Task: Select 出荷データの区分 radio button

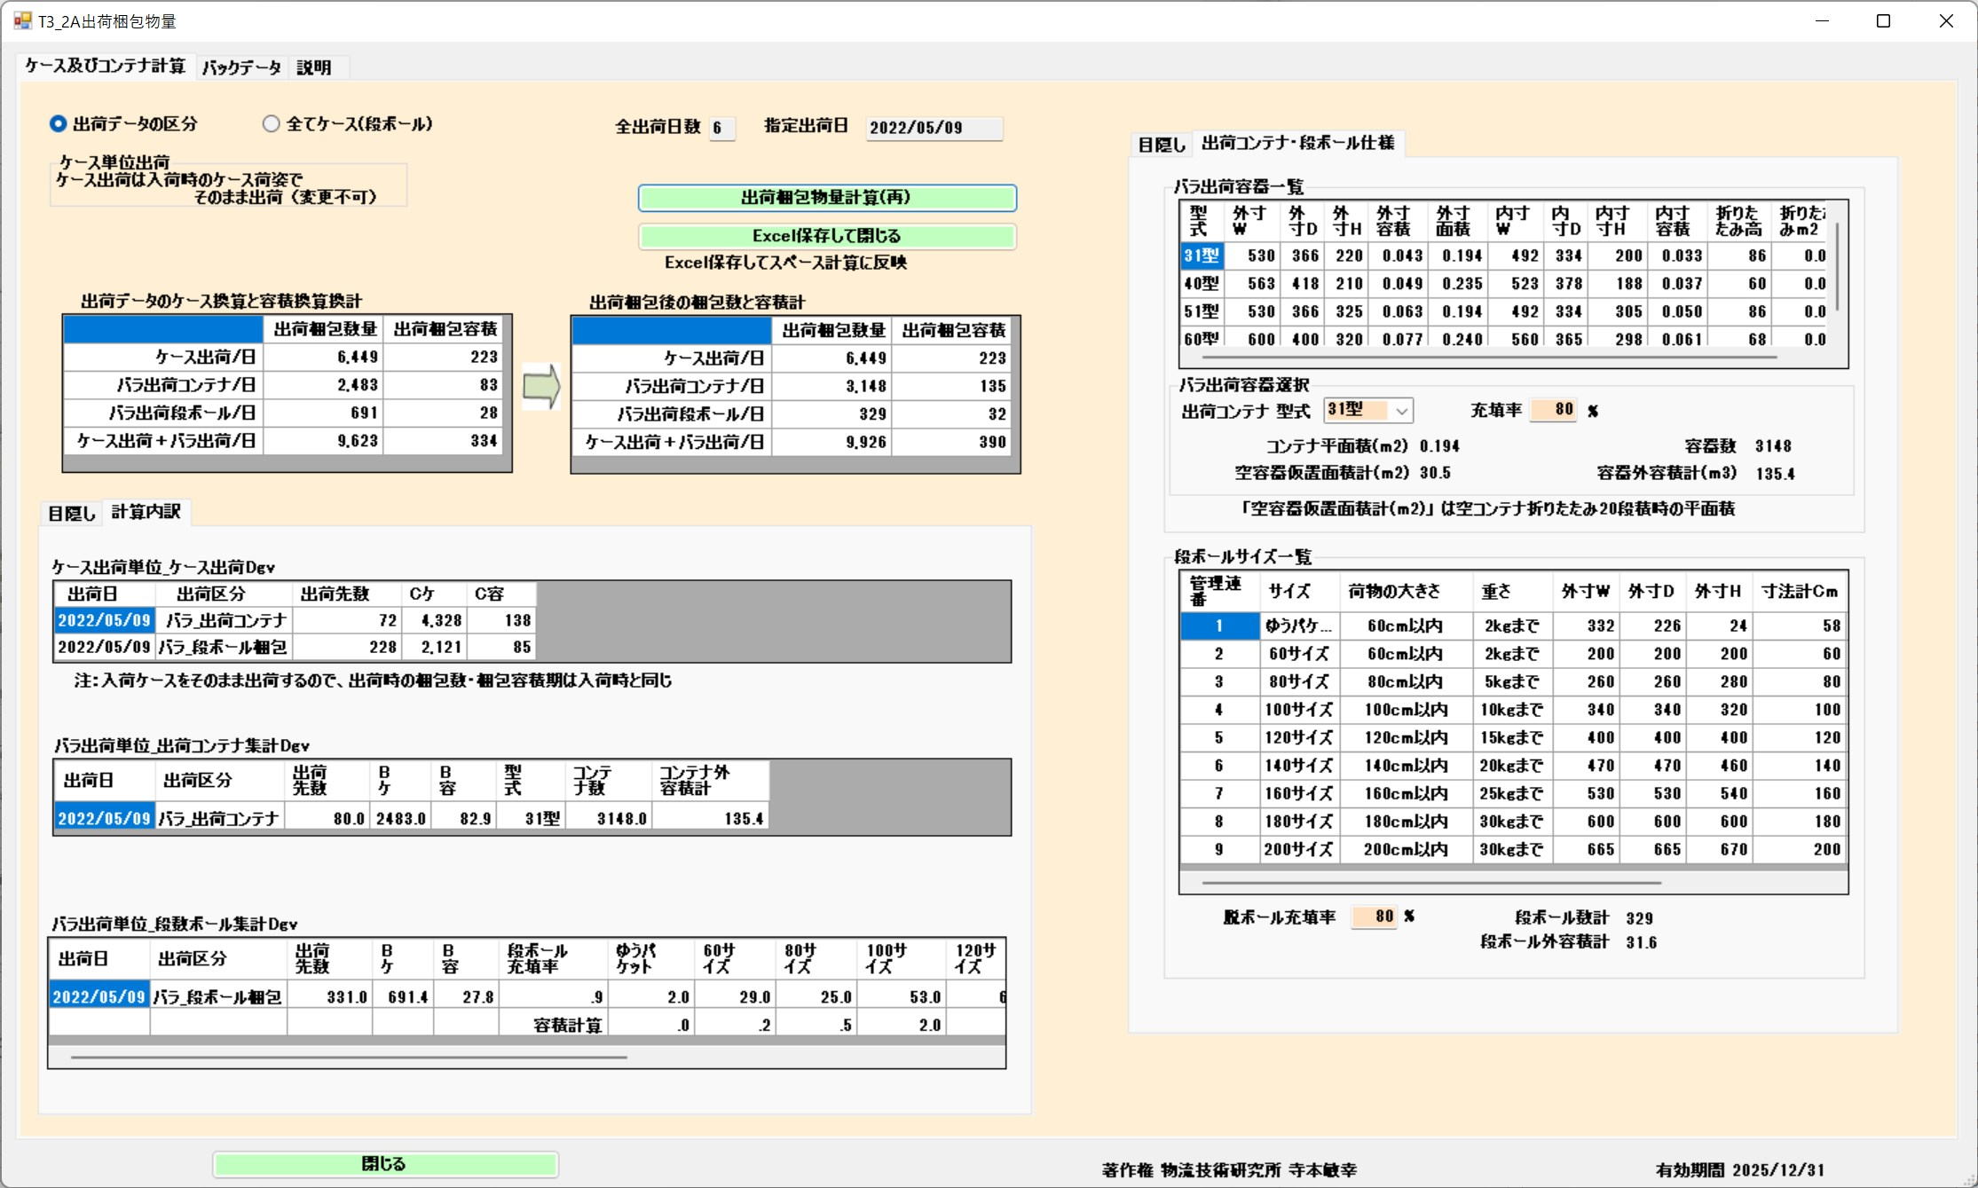Action: (x=59, y=124)
